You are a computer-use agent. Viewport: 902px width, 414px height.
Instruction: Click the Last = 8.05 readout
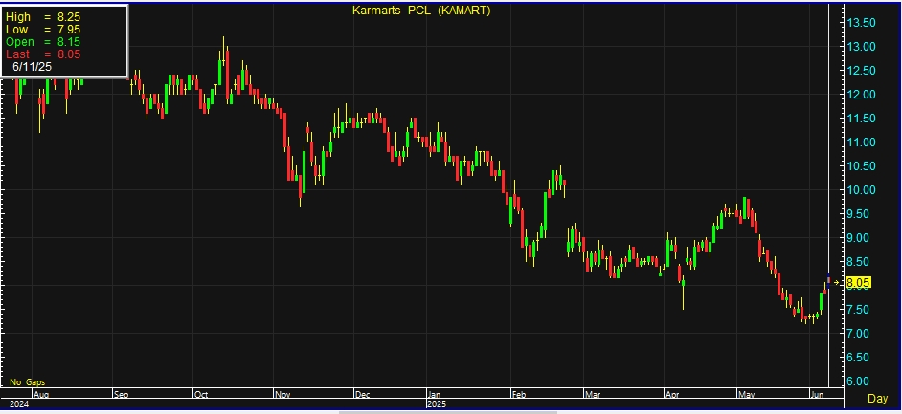[42, 54]
